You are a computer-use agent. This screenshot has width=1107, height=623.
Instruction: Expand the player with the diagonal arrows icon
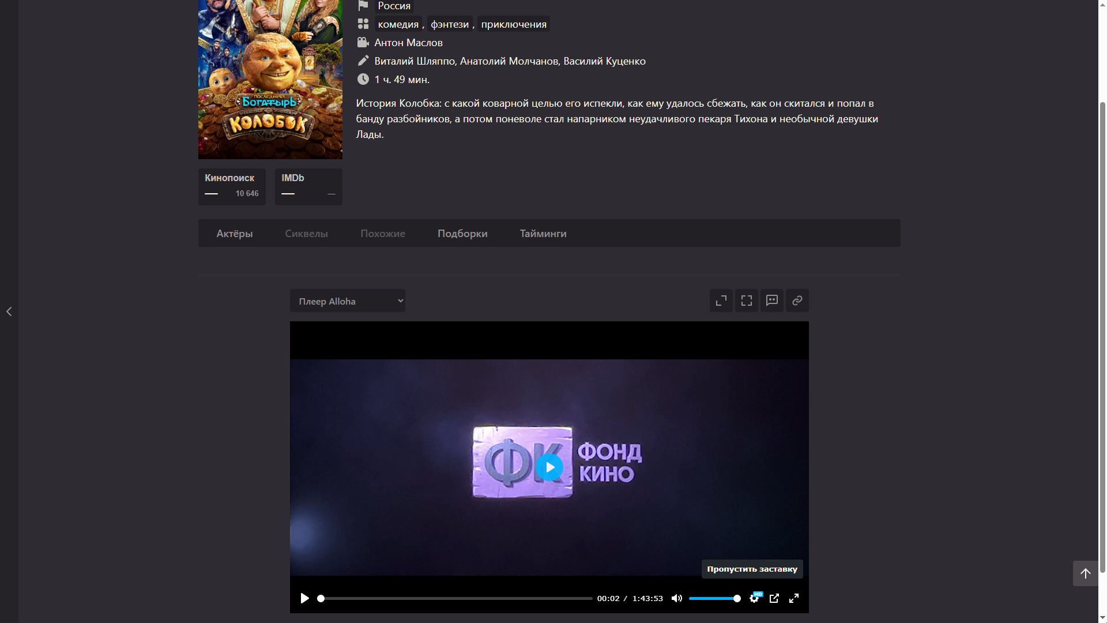click(721, 301)
